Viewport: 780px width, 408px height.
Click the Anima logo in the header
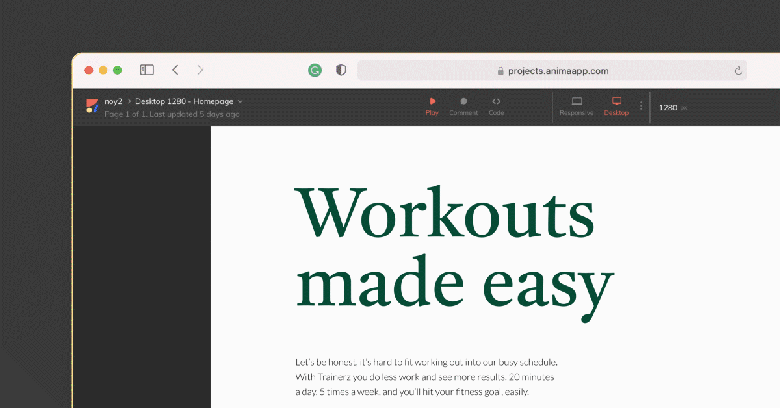coord(92,107)
